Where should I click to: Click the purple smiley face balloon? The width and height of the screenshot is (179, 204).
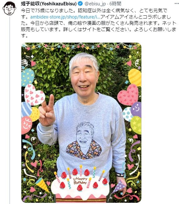pos(136,110)
